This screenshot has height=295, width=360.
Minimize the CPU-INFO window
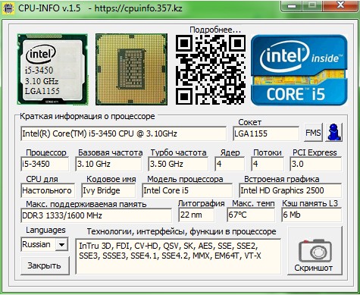tap(292, 5)
